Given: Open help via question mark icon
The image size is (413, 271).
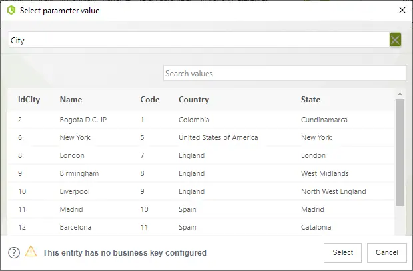Looking at the screenshot, I should click(14, 253).
